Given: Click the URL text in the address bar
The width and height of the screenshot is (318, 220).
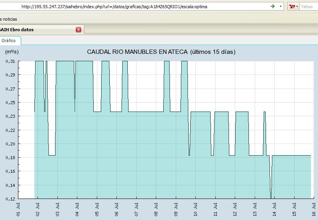Looking at the screenshot, I should pyautogui.click(x=114, y=7).
